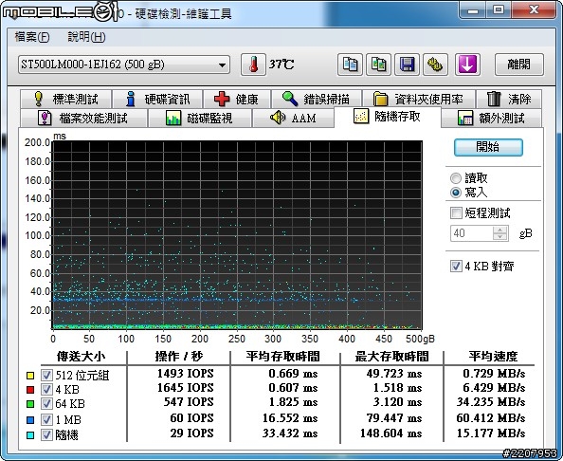Screen dimensions: 563x461
Task: Click the red 4 KB color swatch
Action: point(30,390)
